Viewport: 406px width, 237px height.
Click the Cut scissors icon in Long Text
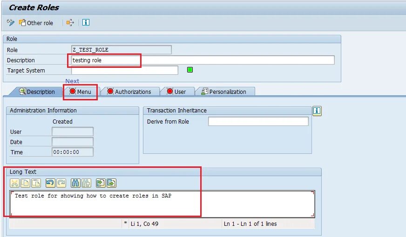pos(14,183)
